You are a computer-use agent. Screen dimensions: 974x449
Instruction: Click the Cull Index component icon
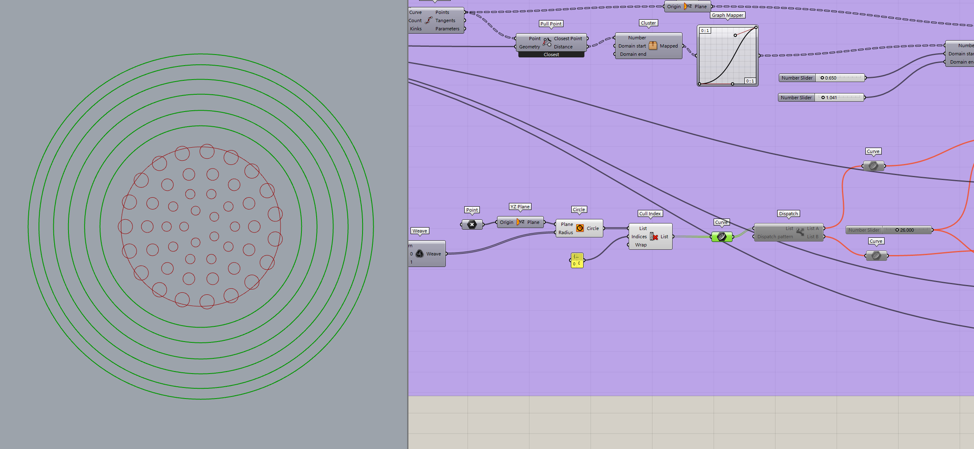[654, 237]
